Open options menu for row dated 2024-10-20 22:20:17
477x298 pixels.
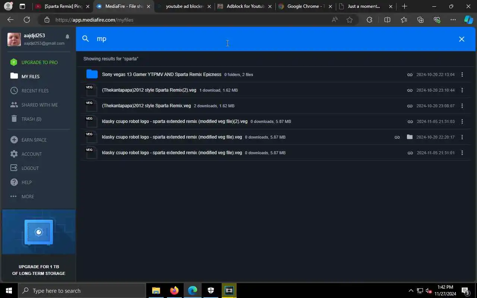point(462,137)
